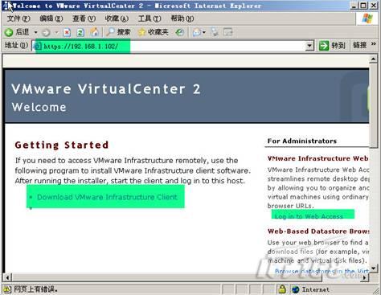The height and width of the screenshot is (295, 381).
Task: Open the 工具(T) menu
Action: tap(150, 18)
